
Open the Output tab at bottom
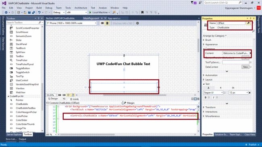click(23, 139)
